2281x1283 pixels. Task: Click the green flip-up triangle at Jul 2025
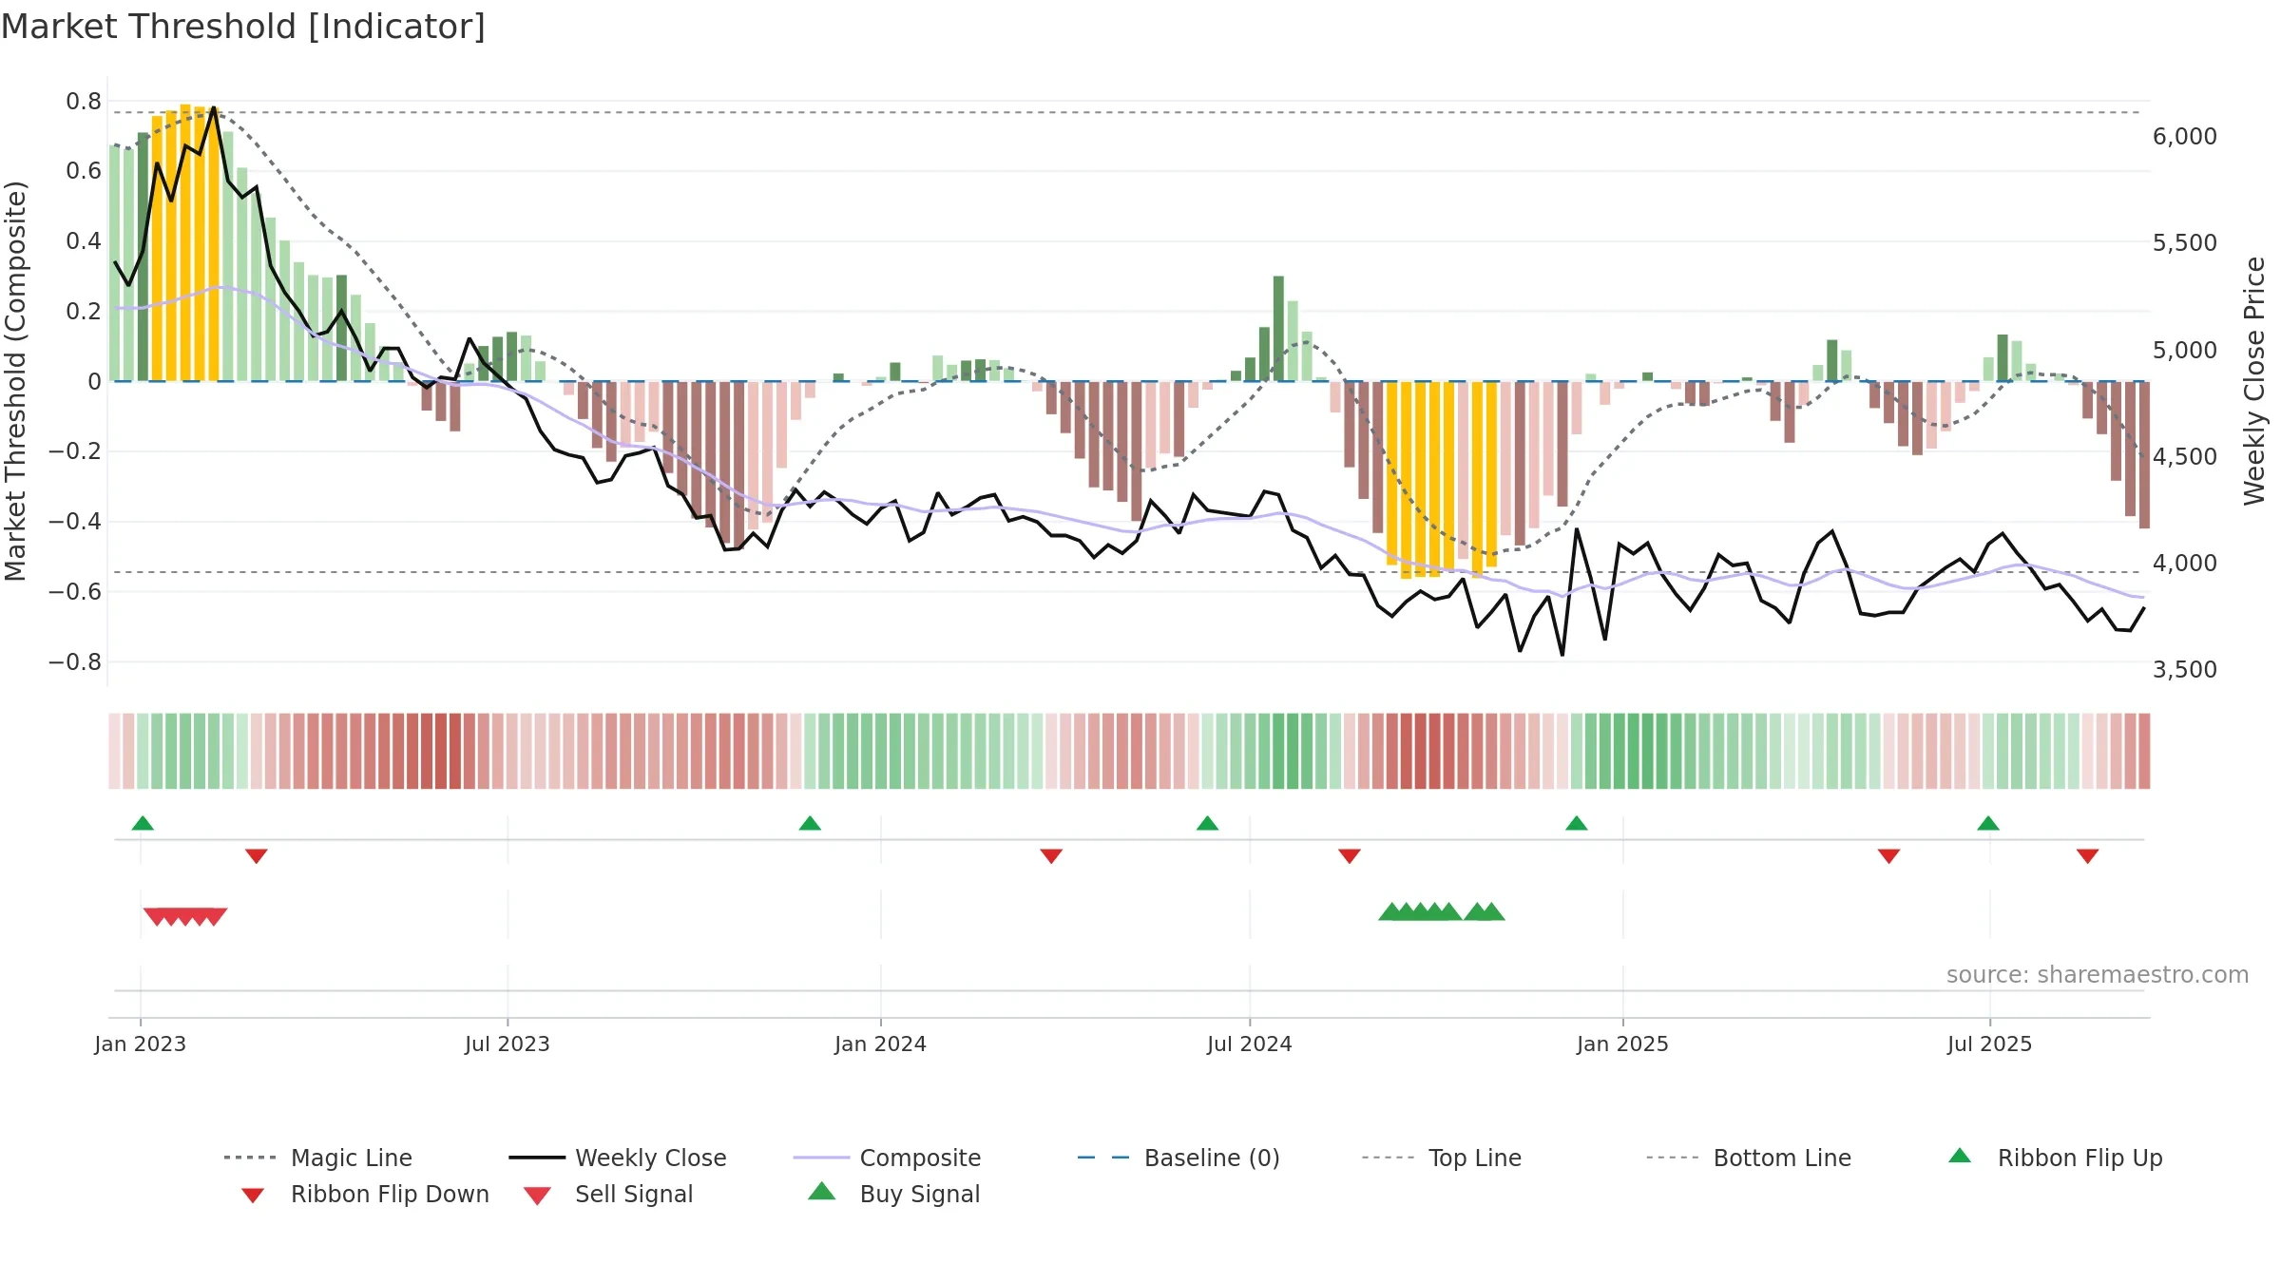(1988, 823)
